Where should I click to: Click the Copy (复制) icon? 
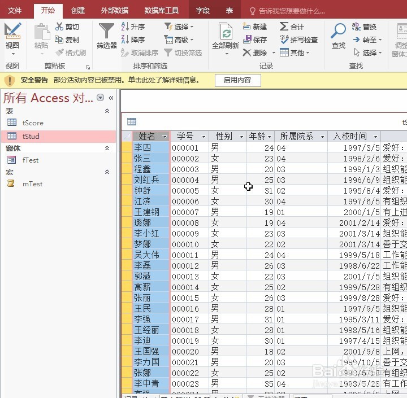coord(59,40)
